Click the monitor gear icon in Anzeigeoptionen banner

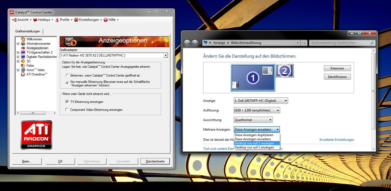coord(71,42)
